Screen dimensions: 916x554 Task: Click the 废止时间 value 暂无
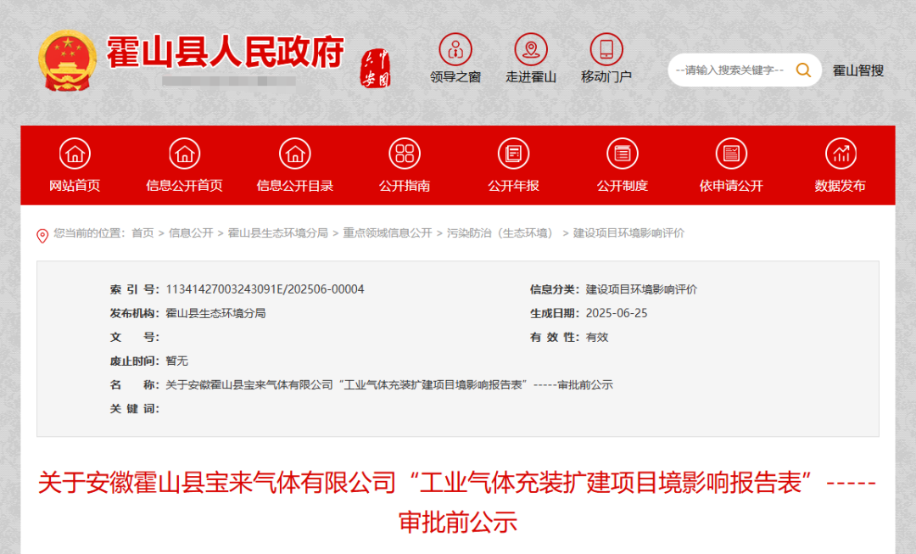[177, 361]
